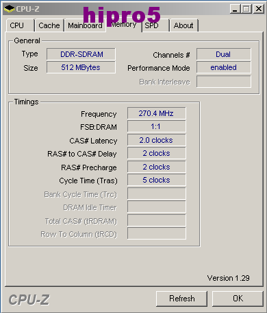Click the Refresh button

click(182, 299)
